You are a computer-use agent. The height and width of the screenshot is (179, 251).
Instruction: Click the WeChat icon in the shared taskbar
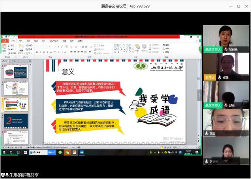click(x=67, y=152)
